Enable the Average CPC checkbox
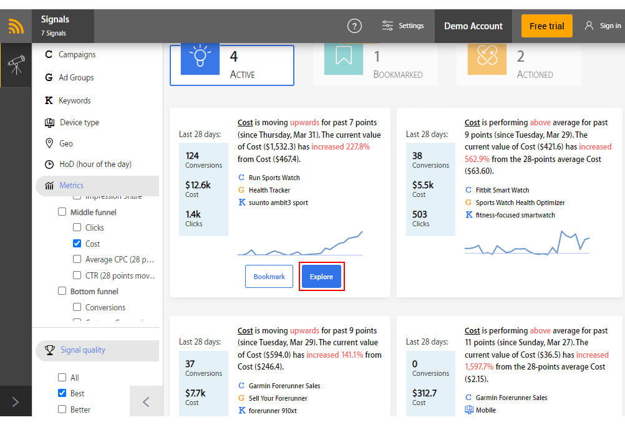625x425 pixels. [x=77, y=259]
